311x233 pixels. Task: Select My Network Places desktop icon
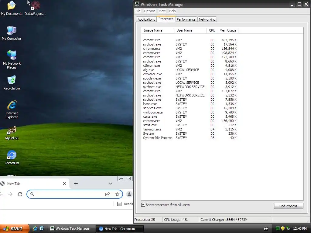tap(12, 59)
